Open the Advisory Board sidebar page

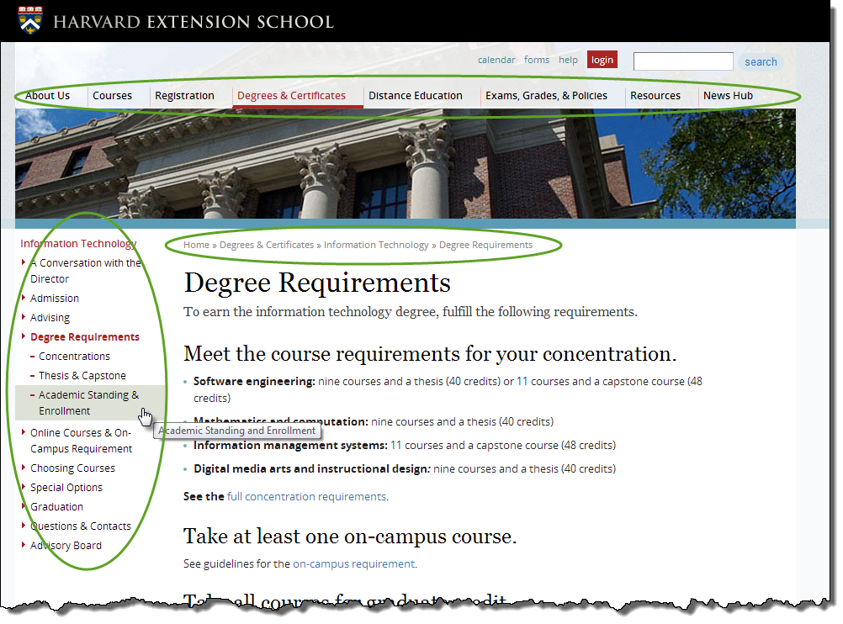[66, 546]
